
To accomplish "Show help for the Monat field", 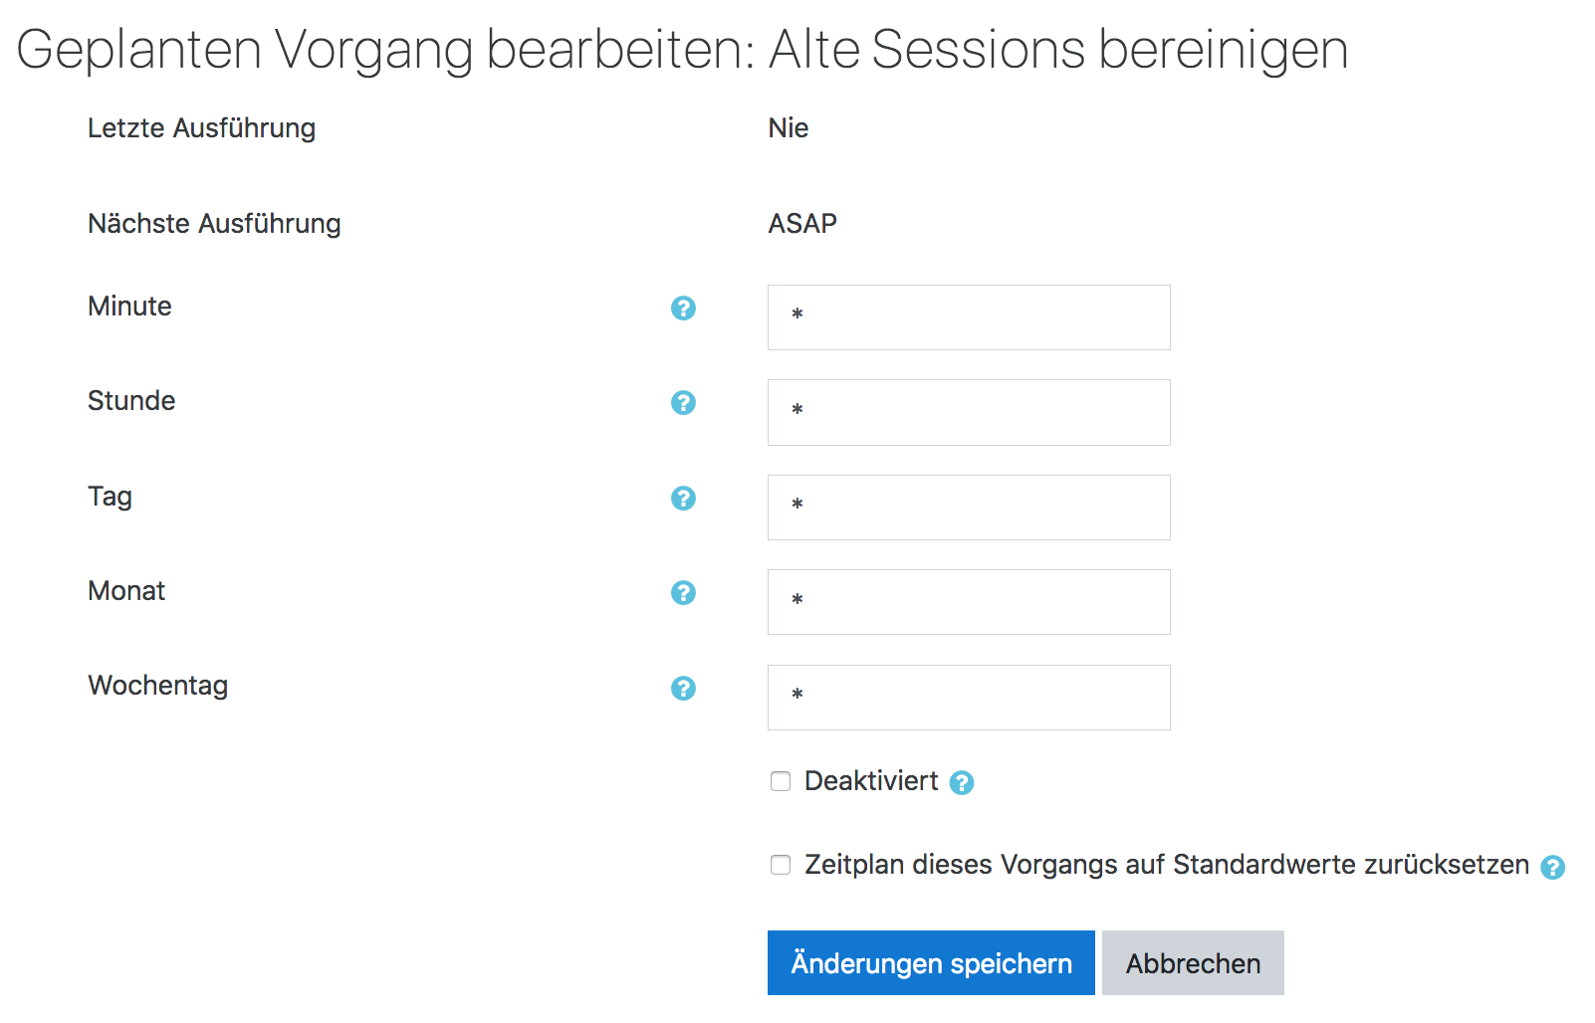I will point(683,593).
